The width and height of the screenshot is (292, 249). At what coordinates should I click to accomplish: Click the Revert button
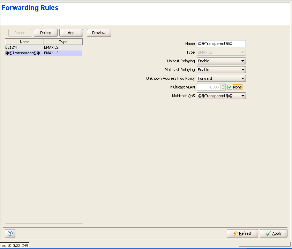[20, 33]
